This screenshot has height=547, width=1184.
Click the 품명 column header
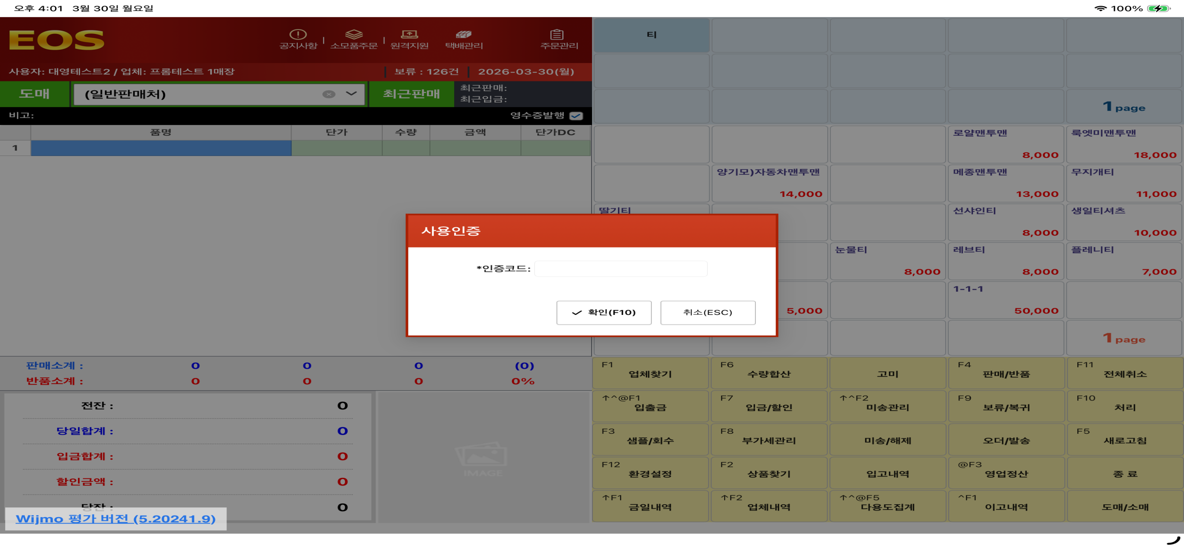pyautogui.click(x=161, y=133)
